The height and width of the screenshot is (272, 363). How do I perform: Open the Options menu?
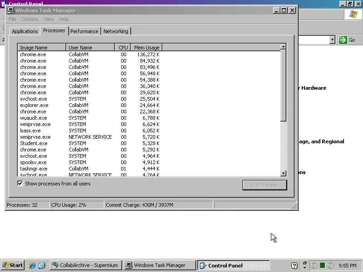pos(30,19)
